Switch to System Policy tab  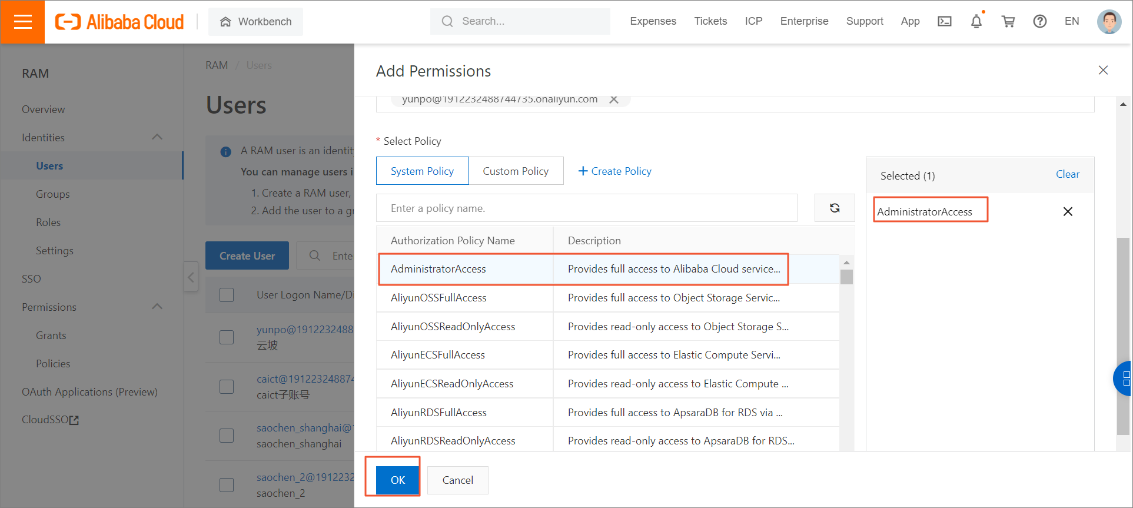(423, 171)
